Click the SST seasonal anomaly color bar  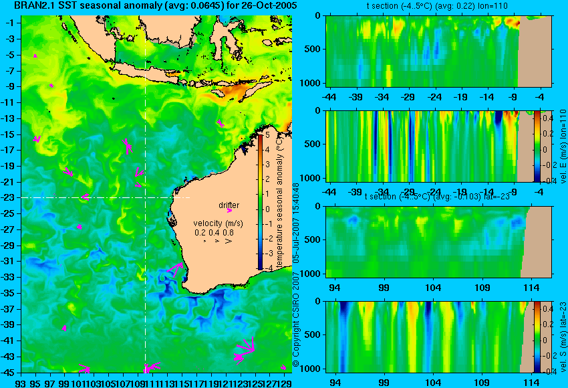260,202
